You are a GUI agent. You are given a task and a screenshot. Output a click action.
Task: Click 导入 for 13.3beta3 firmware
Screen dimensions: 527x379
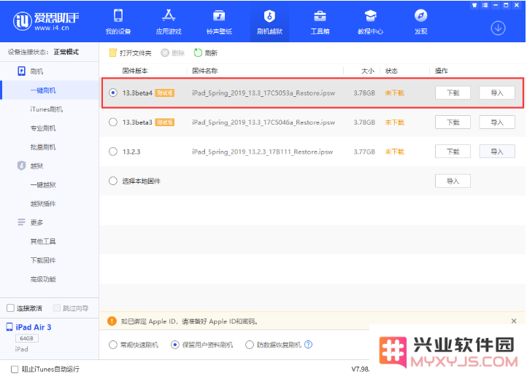point(497,122)
